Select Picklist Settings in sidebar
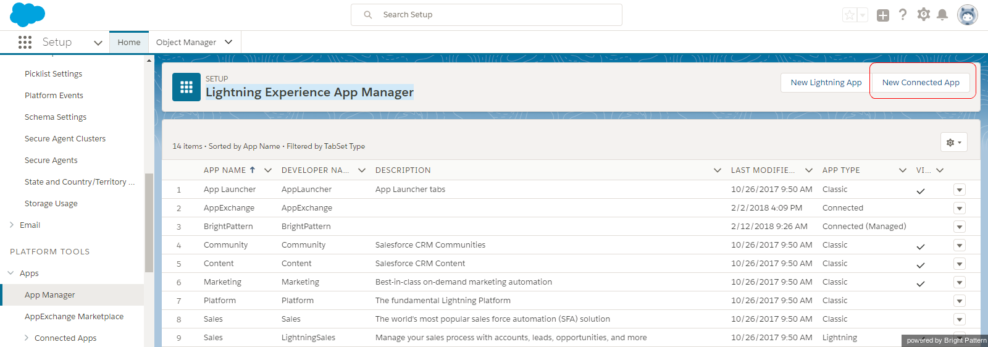988x347 pixels. point(53,73)
